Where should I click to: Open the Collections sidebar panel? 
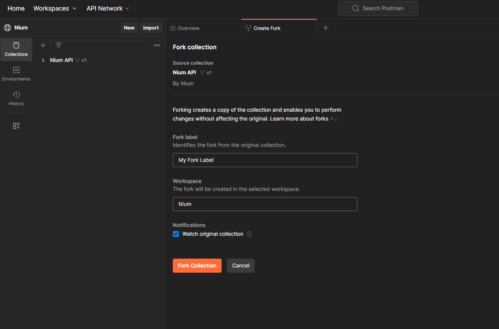16,49
